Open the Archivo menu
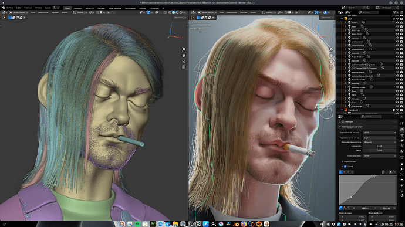Screen dimensions: 405x227 [x=10, y=8]
